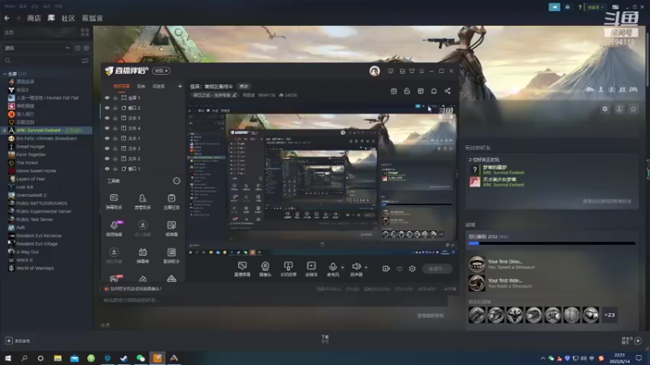The width and height of the screenshot is (650, 365).
Task: Switch to the orange highlighted scene tab
Action: click(121, 87)
